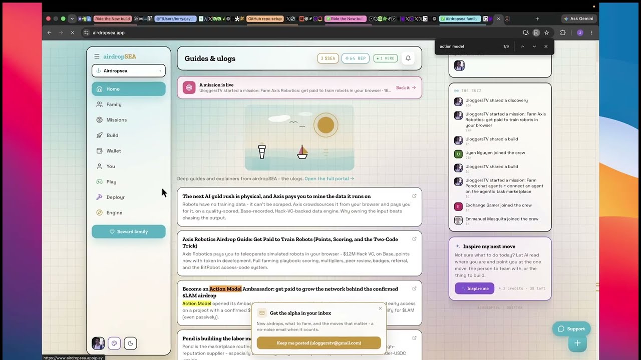Click the floating plus button
The image size is (641, 360).
(x=577, y=343)
